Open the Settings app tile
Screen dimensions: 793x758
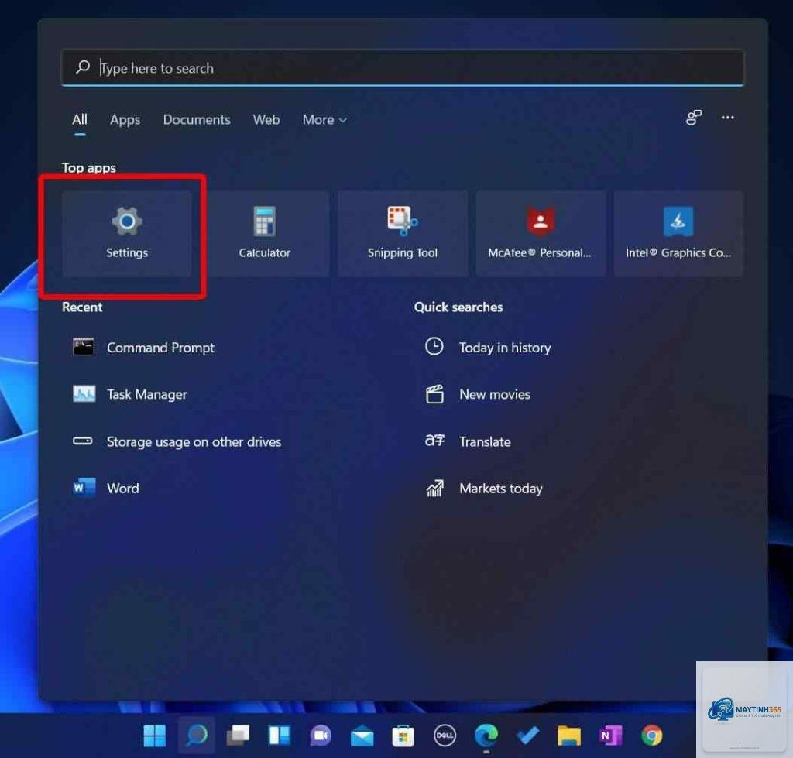click(127, 234)
